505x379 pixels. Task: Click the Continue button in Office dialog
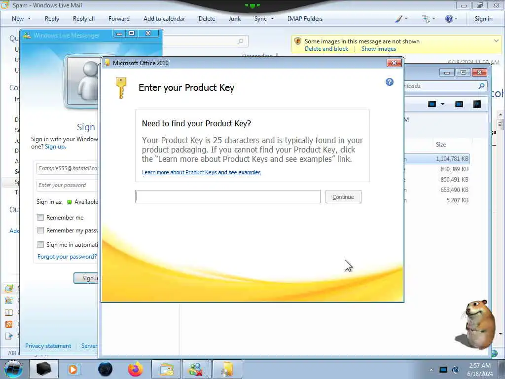pyautogui.click(x=343, y=197)
